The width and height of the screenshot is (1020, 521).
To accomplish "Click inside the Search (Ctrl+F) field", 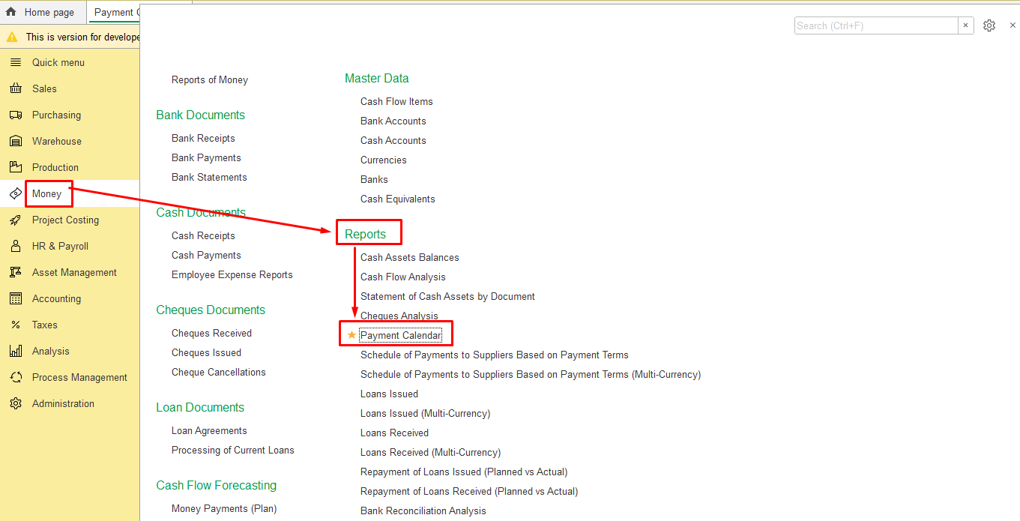I will (x=875, y=25).
